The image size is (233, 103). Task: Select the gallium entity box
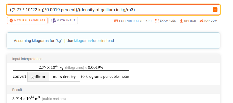click(x=38, y=77)
